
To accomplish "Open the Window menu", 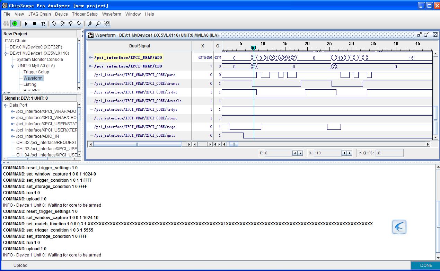I will (133, 14).
